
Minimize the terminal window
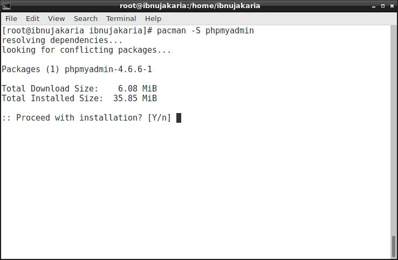click(x=374, y=6)
